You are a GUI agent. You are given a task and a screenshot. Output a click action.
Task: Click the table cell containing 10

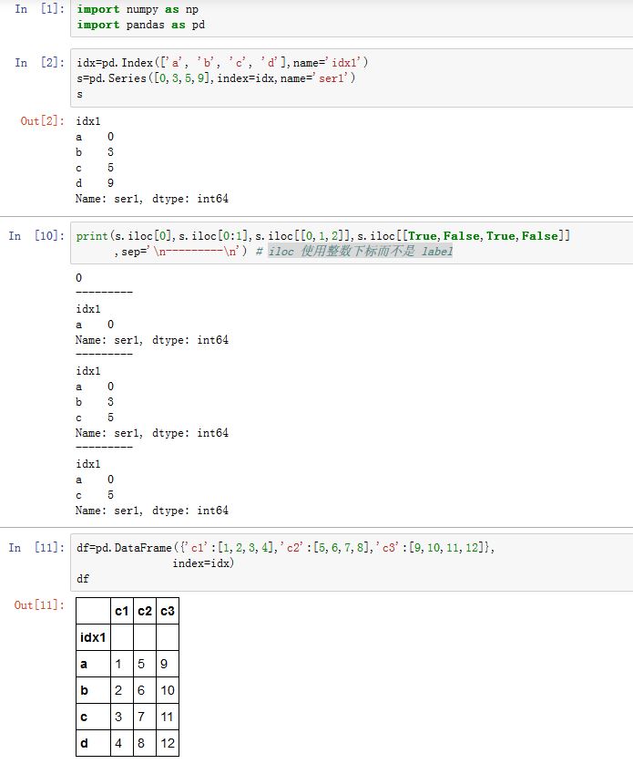[x=168, y=690]
